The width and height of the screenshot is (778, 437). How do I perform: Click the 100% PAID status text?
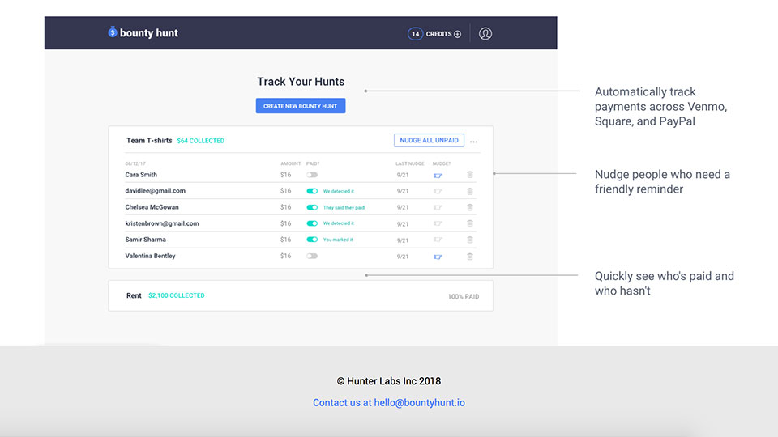tap(464, 297)
